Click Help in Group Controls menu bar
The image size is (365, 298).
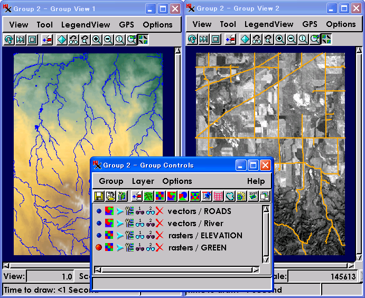pyautogui.click(x=256, y=181)
